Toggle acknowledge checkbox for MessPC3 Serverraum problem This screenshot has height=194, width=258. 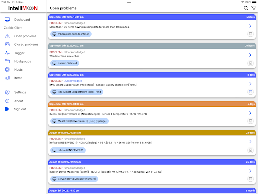click(250, 121)
